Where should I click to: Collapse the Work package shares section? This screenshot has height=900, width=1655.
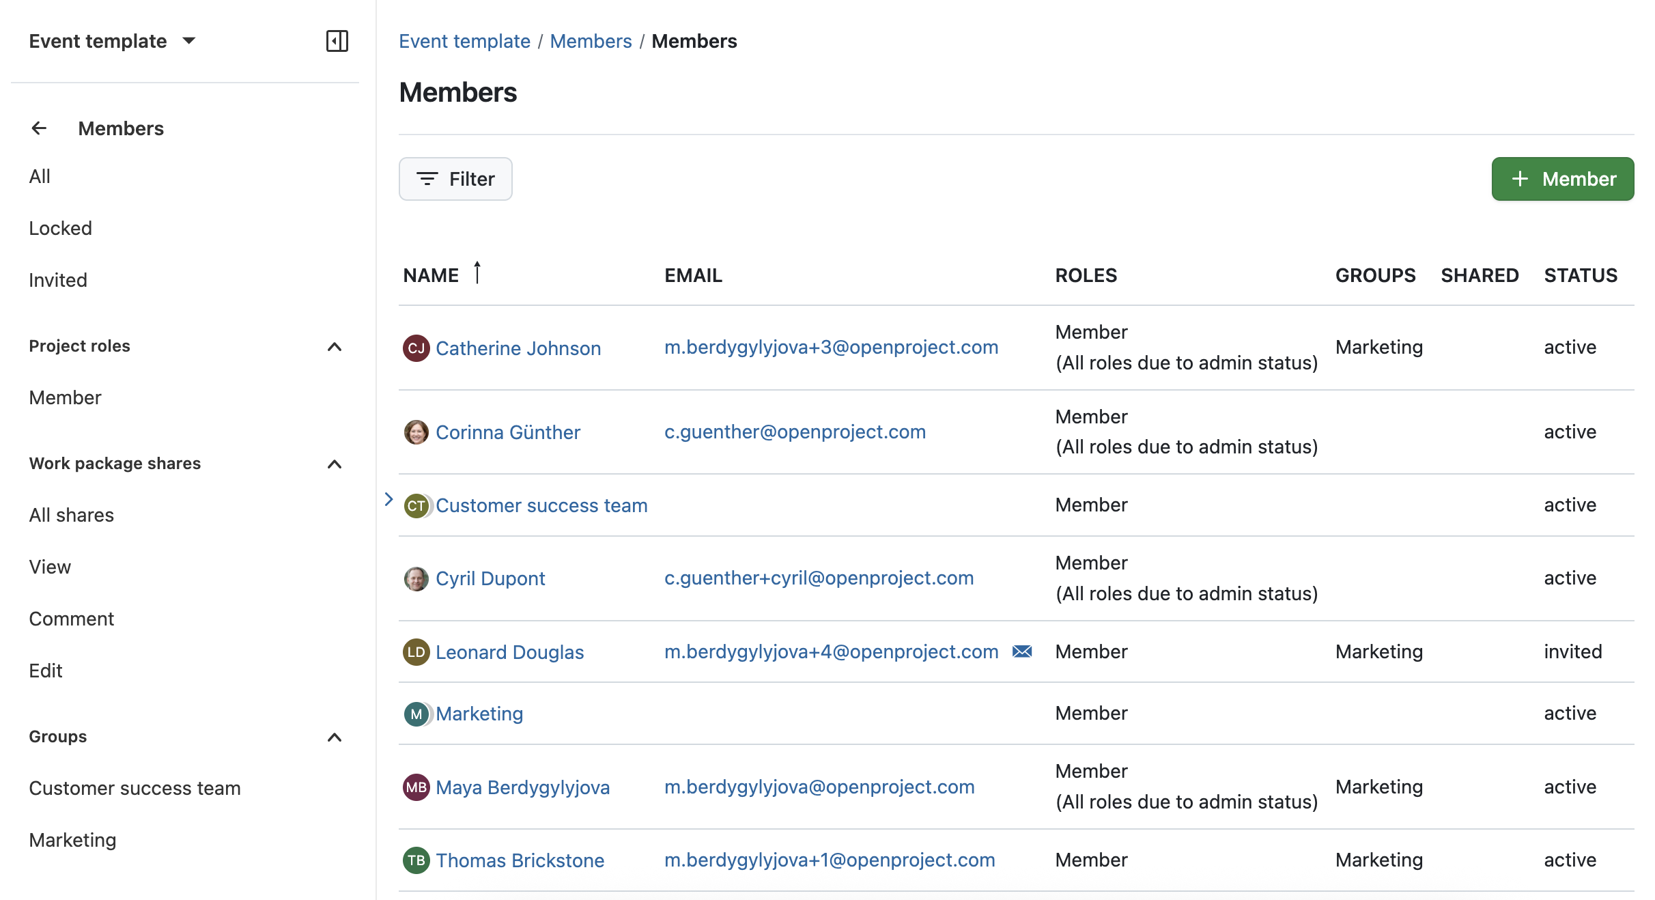pos(334,465)
